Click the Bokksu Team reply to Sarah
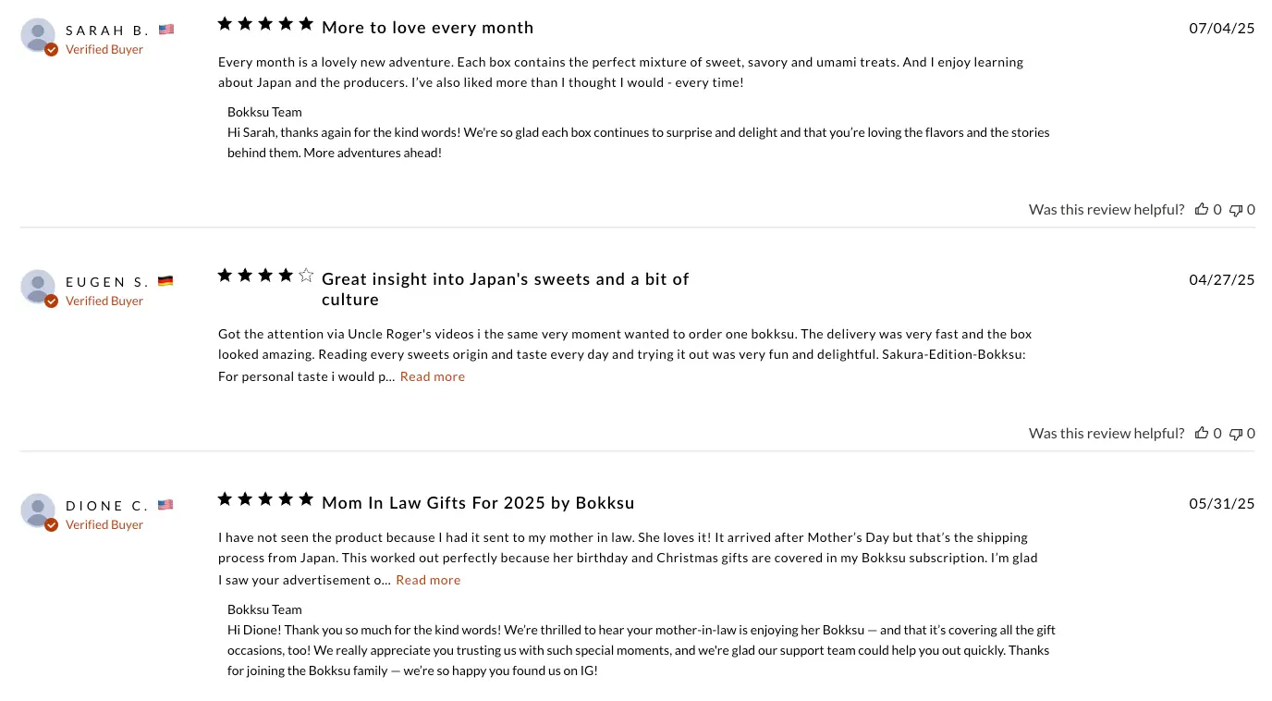1272x701 pixels. point(639,132)
